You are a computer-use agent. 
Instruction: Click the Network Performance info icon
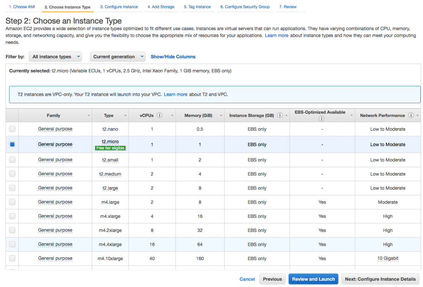click(x=411, y=115)
